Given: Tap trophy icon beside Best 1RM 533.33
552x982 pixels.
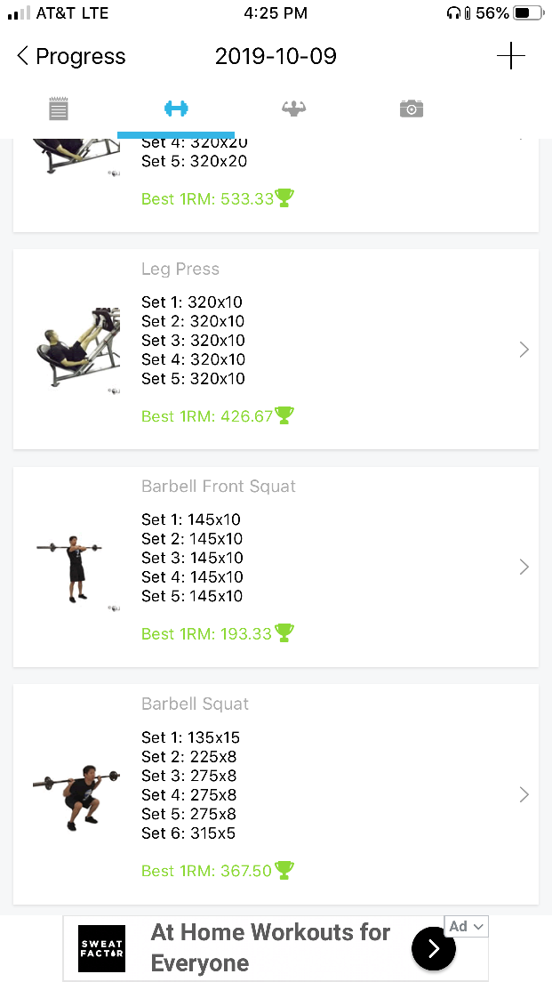Looking at the screenshot, I should (284, 197).
